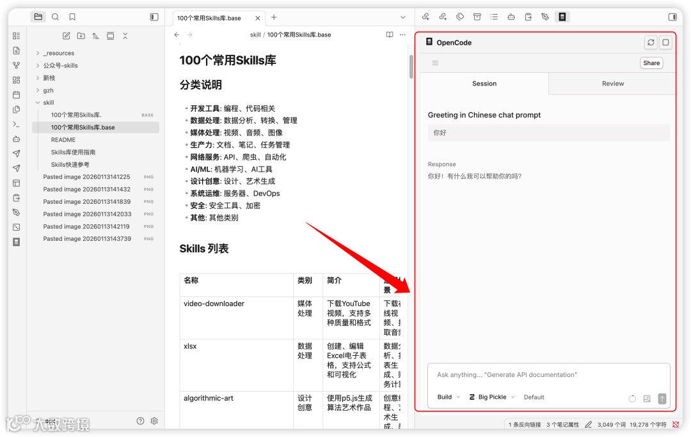The image size is (691, 437).
Task: Close the 100个常用Skills库.base tab
Action: click(x=258, y=18)
